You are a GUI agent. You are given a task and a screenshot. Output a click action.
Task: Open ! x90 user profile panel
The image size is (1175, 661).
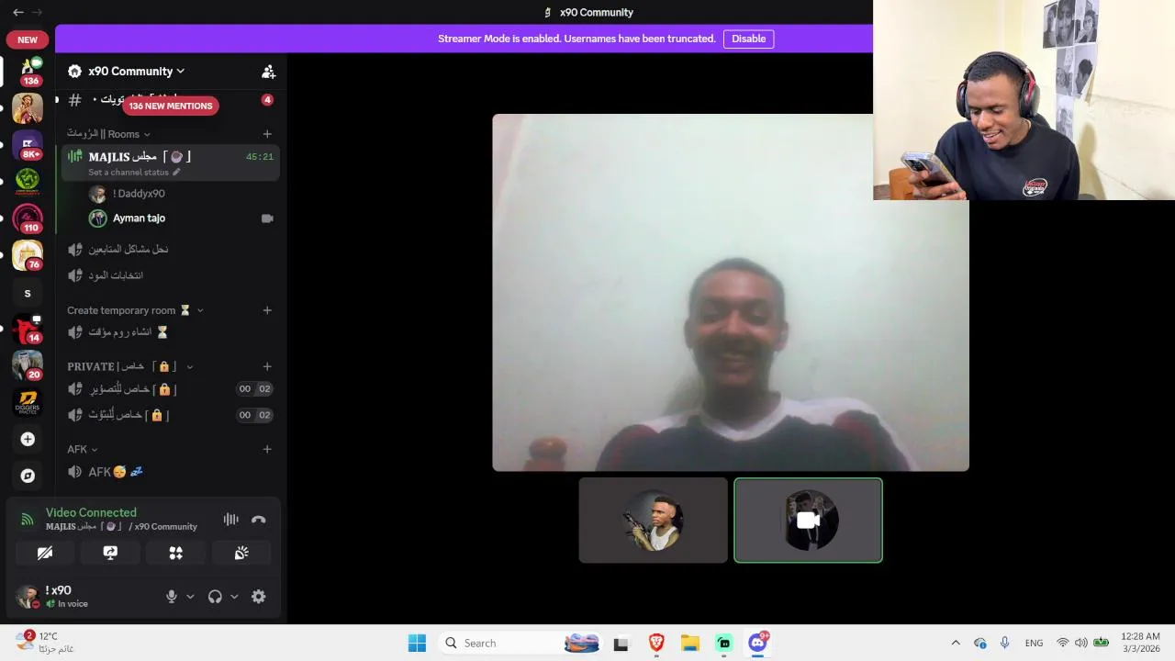[x=84, y=597]
